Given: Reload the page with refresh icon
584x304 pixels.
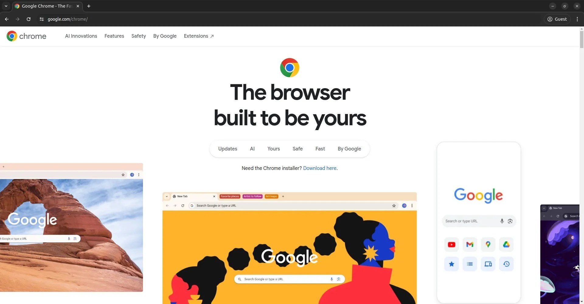Looking at the screenshot, I should (29, 19).
